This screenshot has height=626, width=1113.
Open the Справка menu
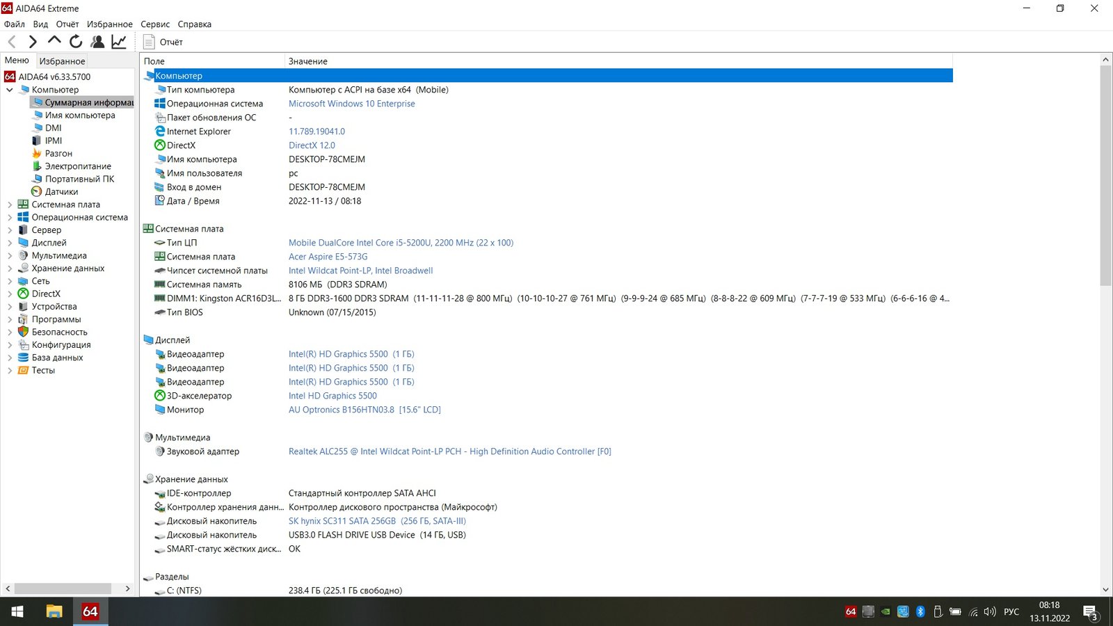[194, 24]
